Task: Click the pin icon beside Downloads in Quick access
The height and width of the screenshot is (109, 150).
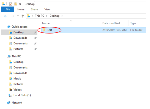Action: pyautogui.click(x=35, y=38)
